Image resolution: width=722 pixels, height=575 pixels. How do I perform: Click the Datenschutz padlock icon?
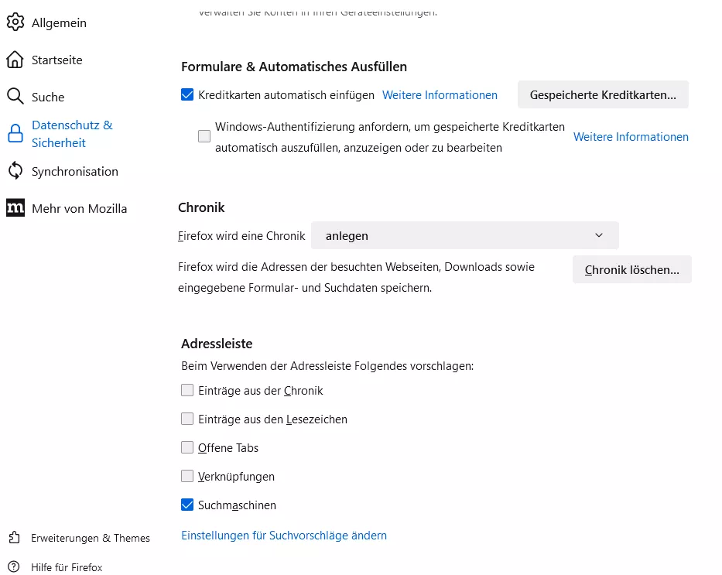click(15, 134)
